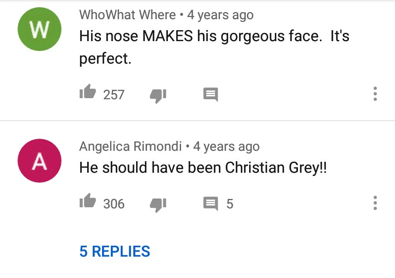Click Angelica Rimondi's "4 years ago" timestamp
Screen dimensions: 395x278
(227, 146)
